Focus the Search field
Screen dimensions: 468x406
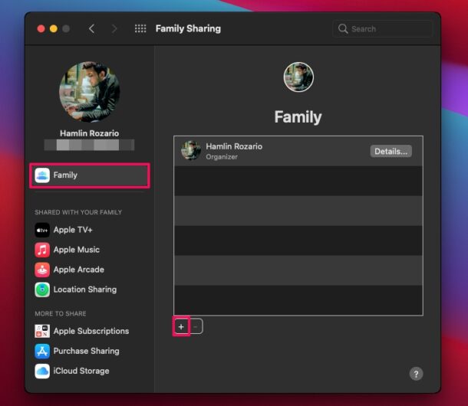[x=383, y=28]
